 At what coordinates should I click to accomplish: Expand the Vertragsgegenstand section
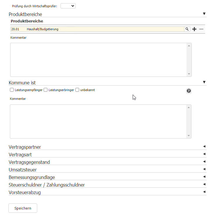click(x=204, y=162)
